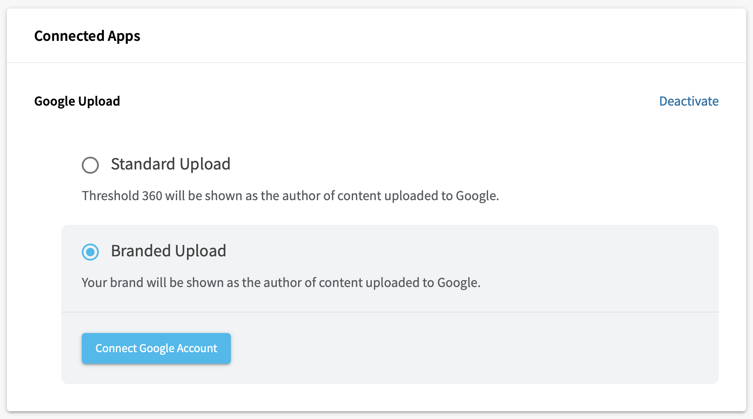Click the Deactivate link for Google Upload
Image resolution: width=753 pixels, height=419 pixels.
coord(689,101)
